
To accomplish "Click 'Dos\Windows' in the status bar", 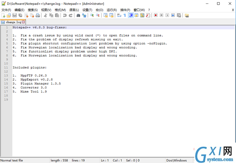I will tap(176, 160).
